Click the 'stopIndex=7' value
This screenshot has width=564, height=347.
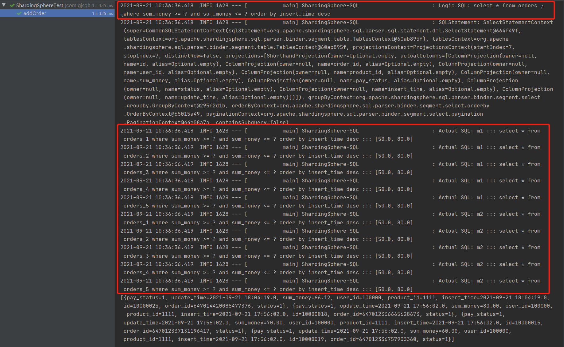[141, 56]
